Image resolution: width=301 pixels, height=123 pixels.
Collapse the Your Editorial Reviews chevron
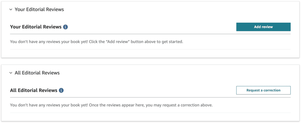tap(11, 9)
